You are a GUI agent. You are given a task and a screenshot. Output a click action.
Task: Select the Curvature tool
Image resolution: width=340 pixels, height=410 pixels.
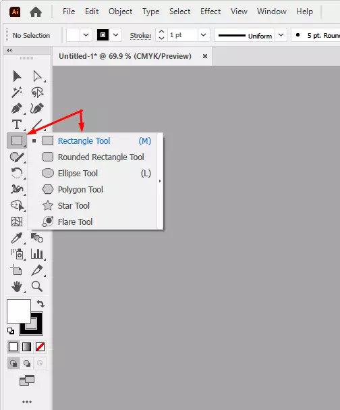(37, 108)
